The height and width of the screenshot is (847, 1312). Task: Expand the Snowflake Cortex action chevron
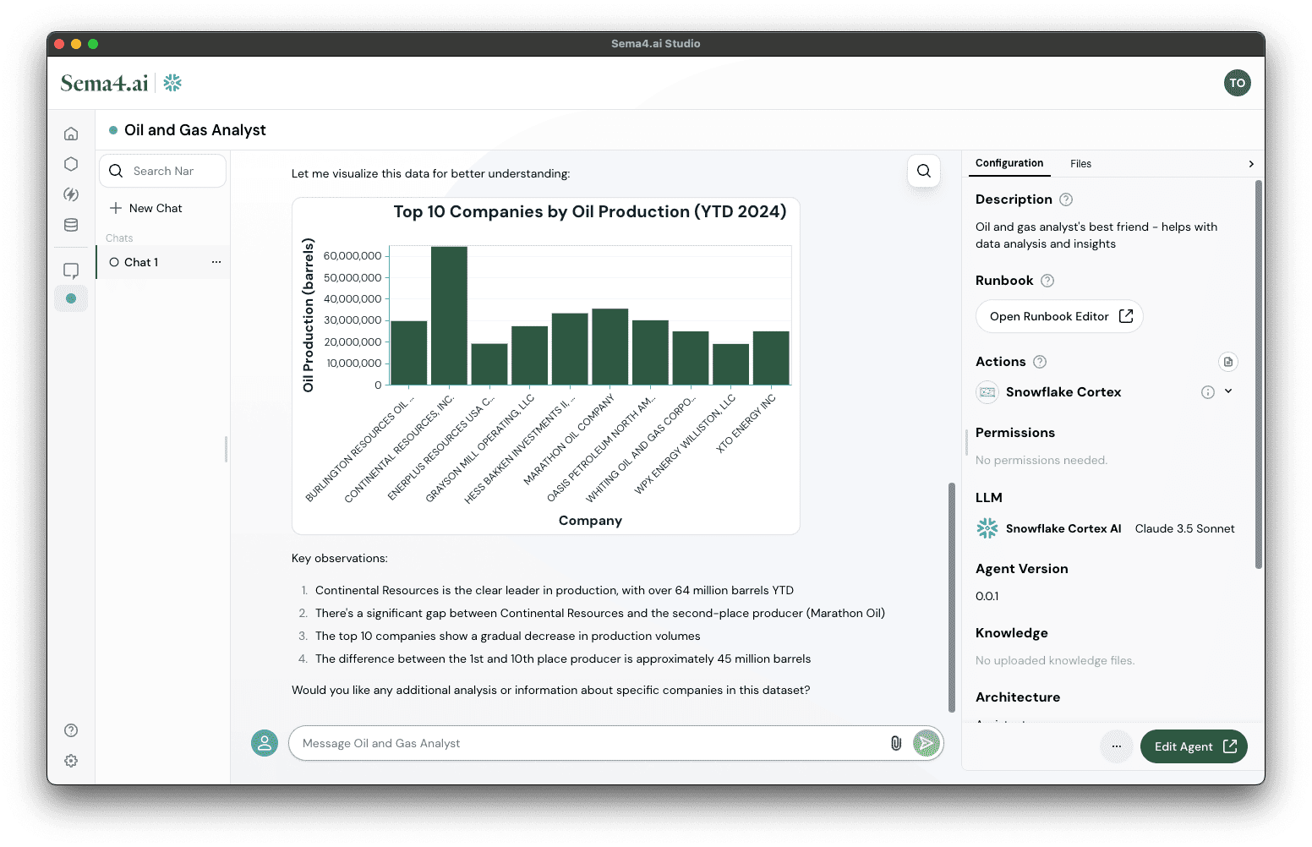click(1228, 391)
